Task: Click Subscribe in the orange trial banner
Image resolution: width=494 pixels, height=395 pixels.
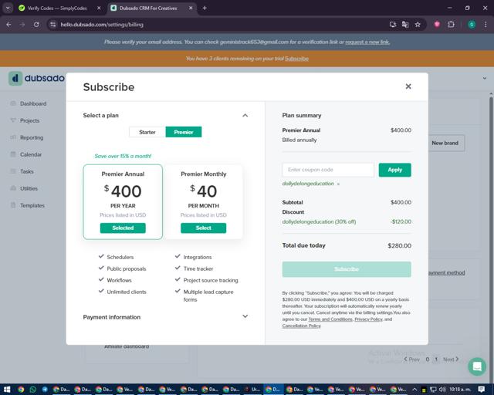Action: pos(296,59)
